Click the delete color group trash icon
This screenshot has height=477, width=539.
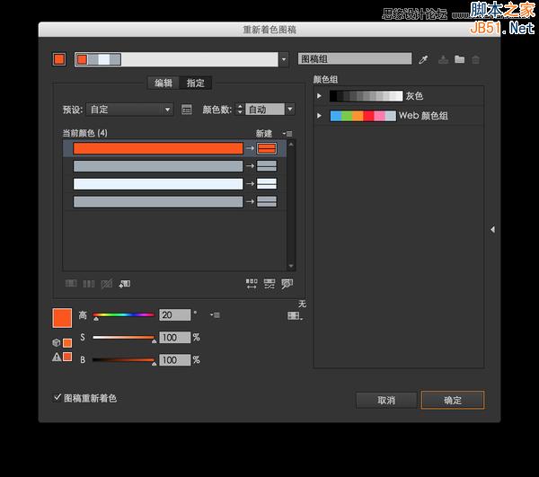click(475, 60)
